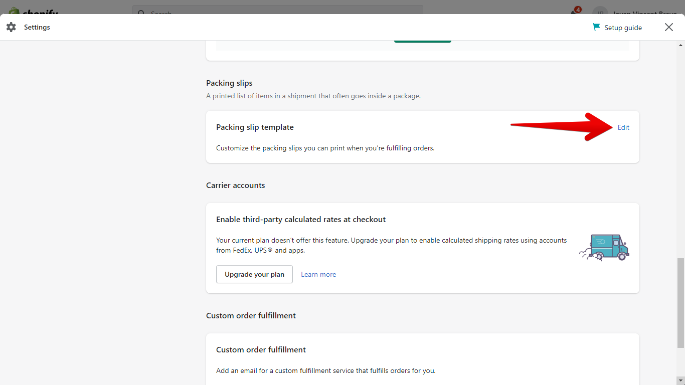Close the Settings panel with X
This screenshot has height=385, width=685.
[x=669, y=27]
